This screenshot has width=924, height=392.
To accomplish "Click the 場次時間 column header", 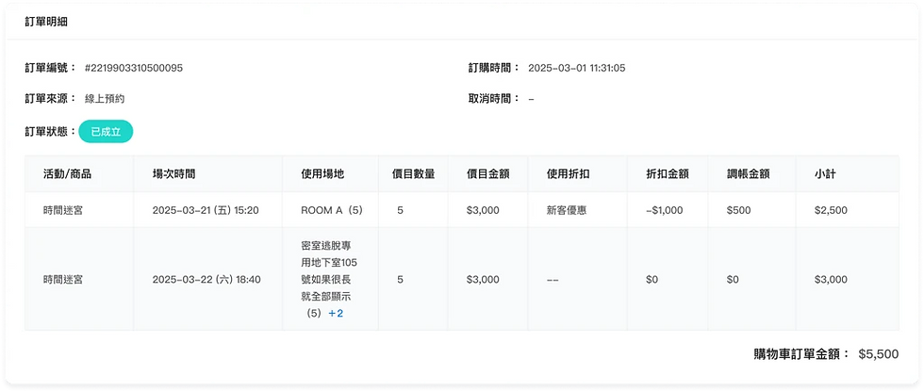I will point(173,174).
